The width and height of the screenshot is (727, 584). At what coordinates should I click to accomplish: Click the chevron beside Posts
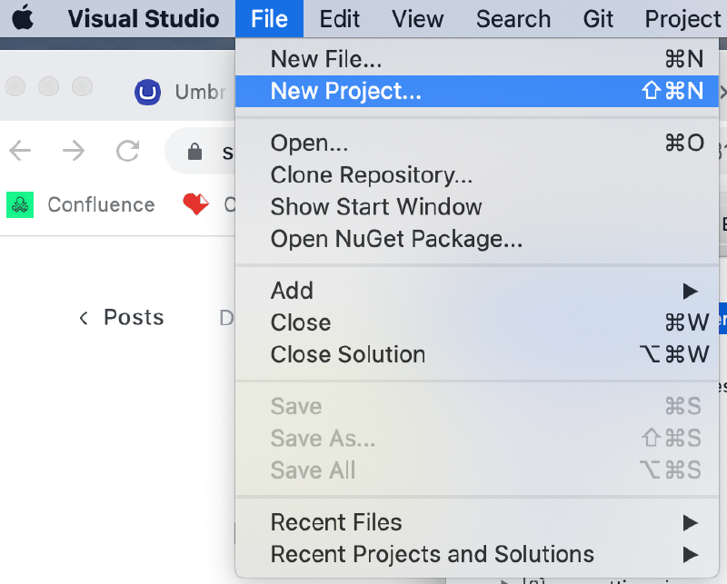pos(84,319)
